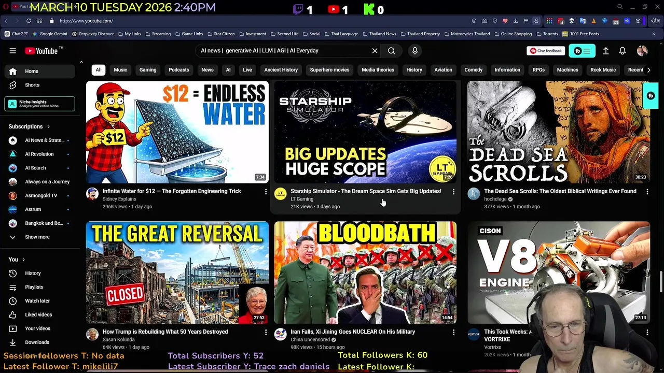This screenshot has width=664, height=373.
Task: Expand the Thailand News bookmarks folder
Action: [x=379, y=34]
